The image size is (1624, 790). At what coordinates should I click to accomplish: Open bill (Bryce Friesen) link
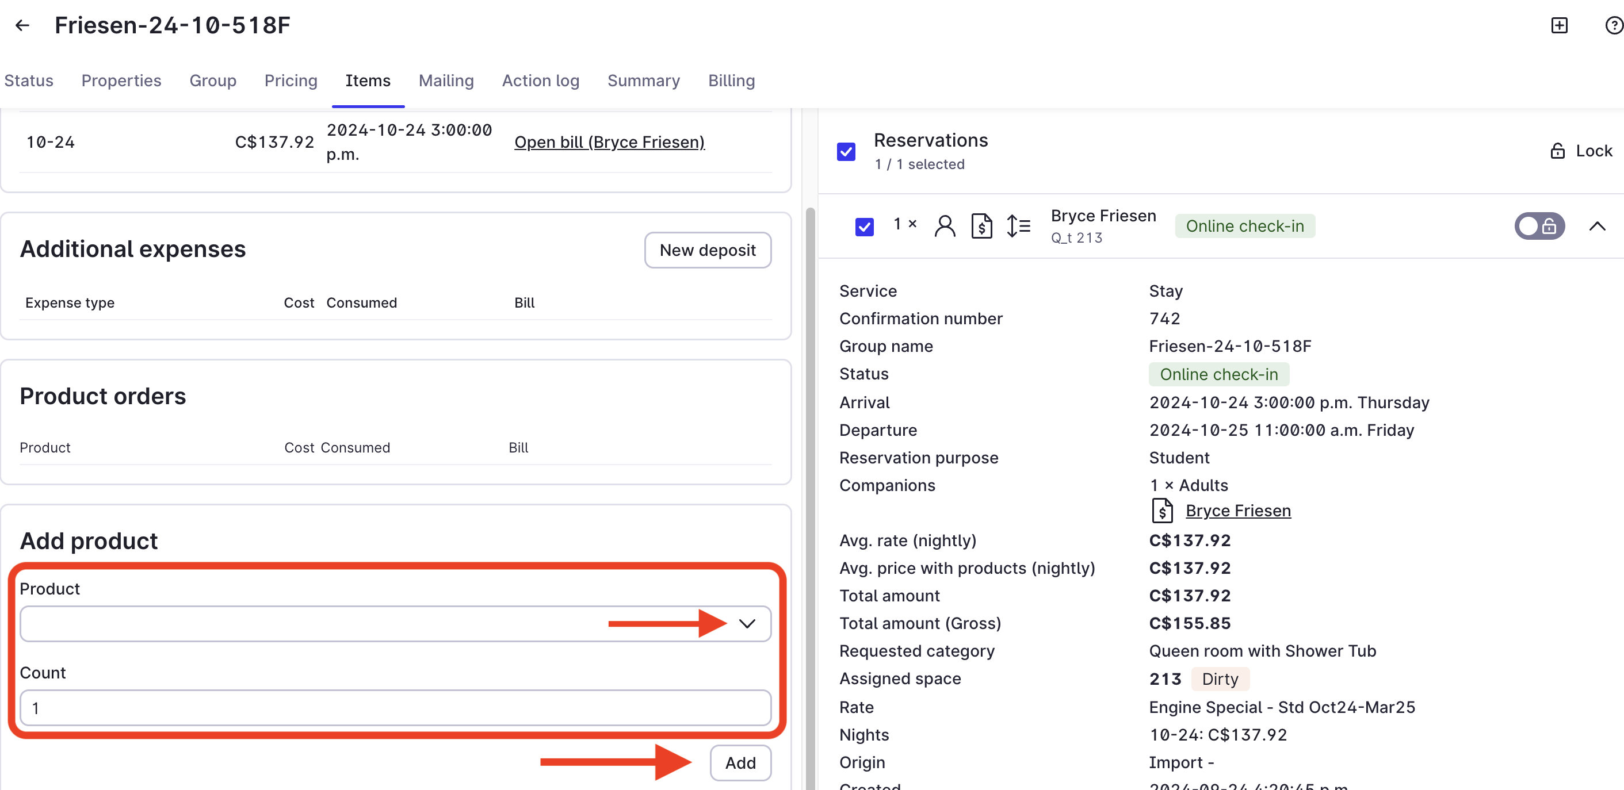(x=609, y=142)
